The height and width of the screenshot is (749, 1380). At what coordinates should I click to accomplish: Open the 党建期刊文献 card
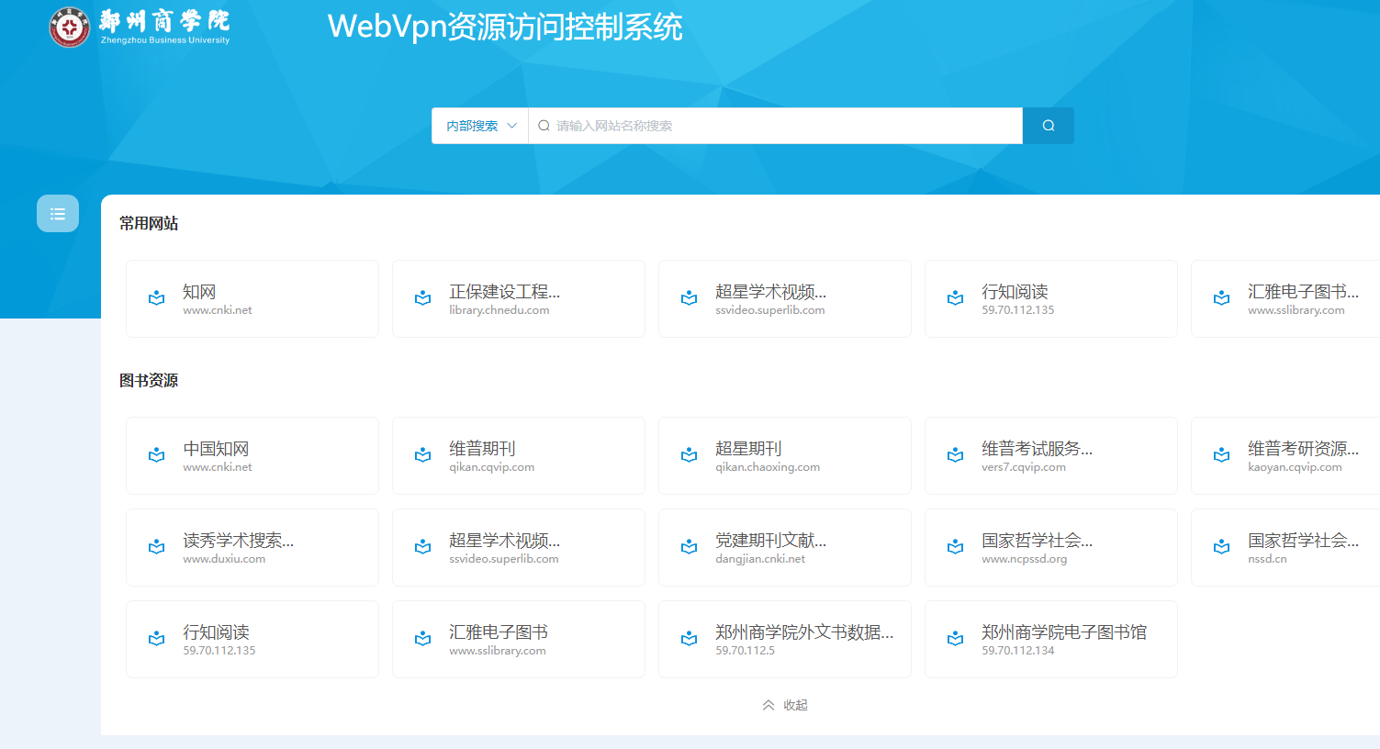click(x=785, y=548)
